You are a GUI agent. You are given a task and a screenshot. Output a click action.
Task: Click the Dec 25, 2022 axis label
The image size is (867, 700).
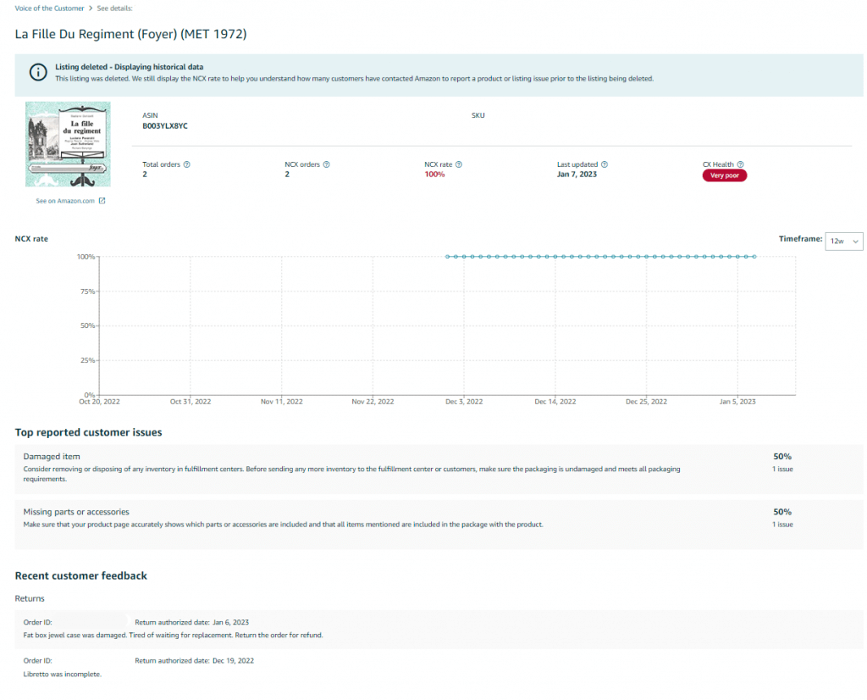coord(646,402)
